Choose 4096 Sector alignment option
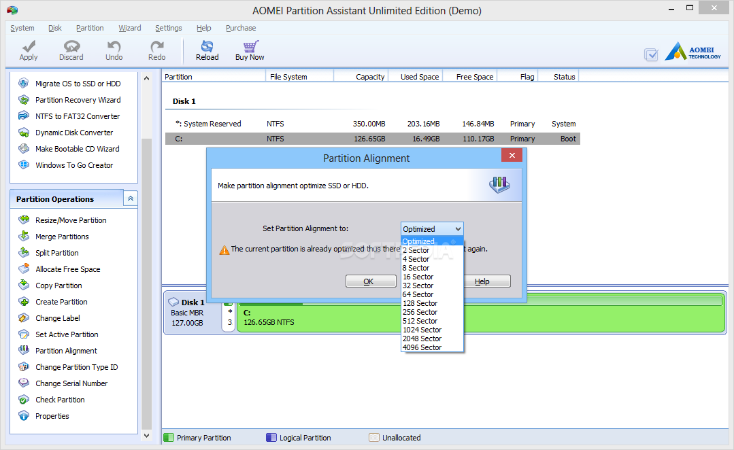 432,347
